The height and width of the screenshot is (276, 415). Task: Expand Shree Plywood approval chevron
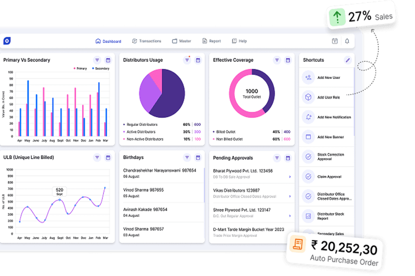290,216
